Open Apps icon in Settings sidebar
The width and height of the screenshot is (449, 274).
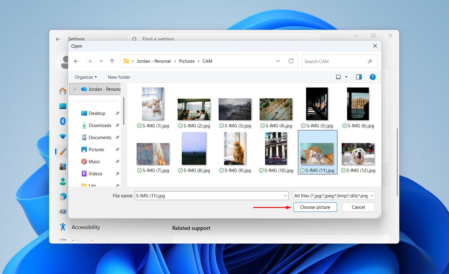(x=63, y=166)
